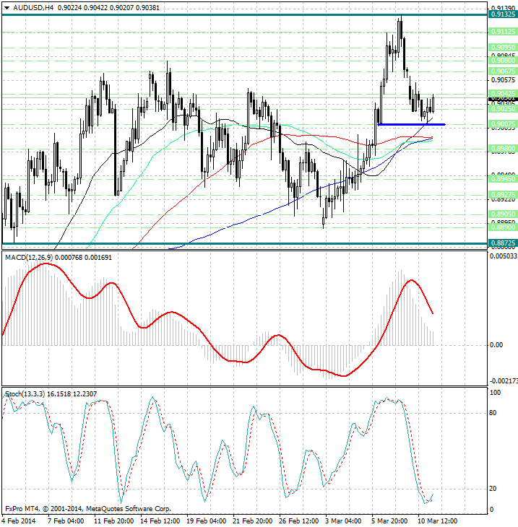Click the 80 level on Stochastic scale
The width and height of the screenshot is (518, 527).
pyautogui.click(x=494, y=414)
